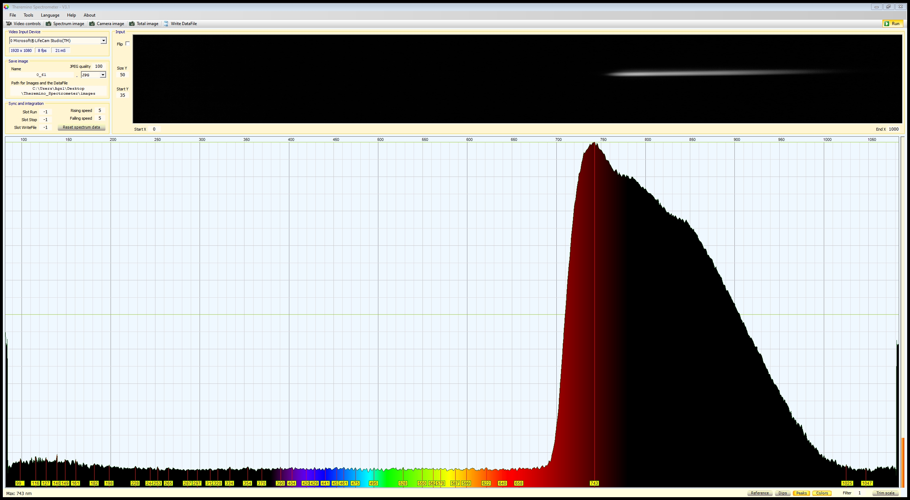Viewport: 910px width, 500px height.
Task: Click the 743 nm peak label
Action: [594, 483]
